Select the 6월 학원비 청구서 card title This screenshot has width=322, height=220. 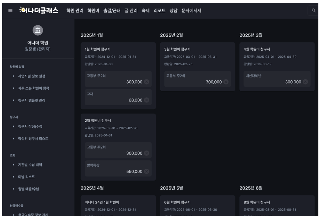click(177, 202)
